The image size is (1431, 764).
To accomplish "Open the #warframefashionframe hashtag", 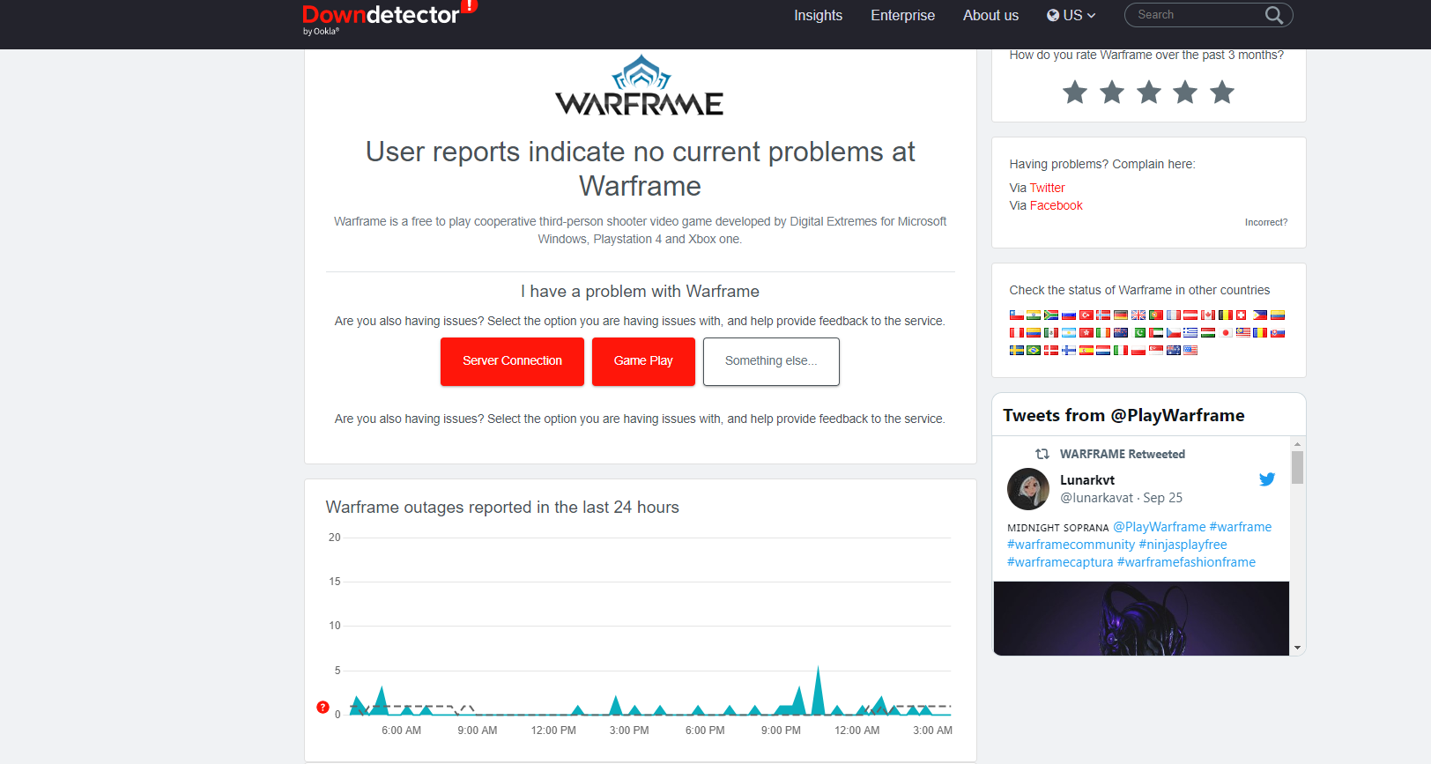I will [x=1186, y=562].
